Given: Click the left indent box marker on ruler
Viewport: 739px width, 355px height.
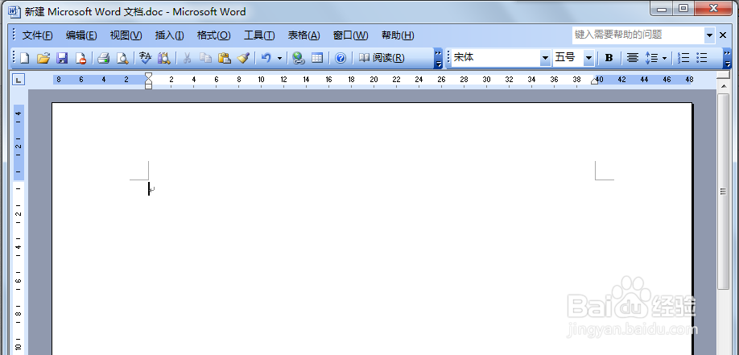Looking at the screenshot, I should [148, 86].
